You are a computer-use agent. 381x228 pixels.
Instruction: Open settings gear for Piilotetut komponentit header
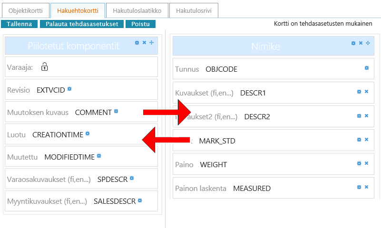[x=137, y=43]
